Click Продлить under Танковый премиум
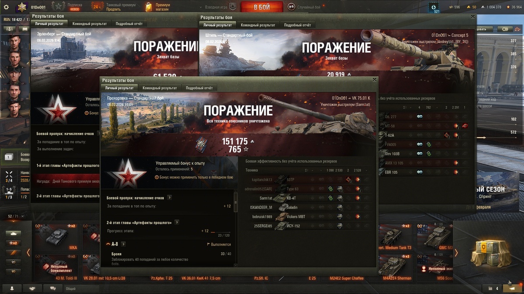This screenshot has width=524, height=294. click(114, 9)
